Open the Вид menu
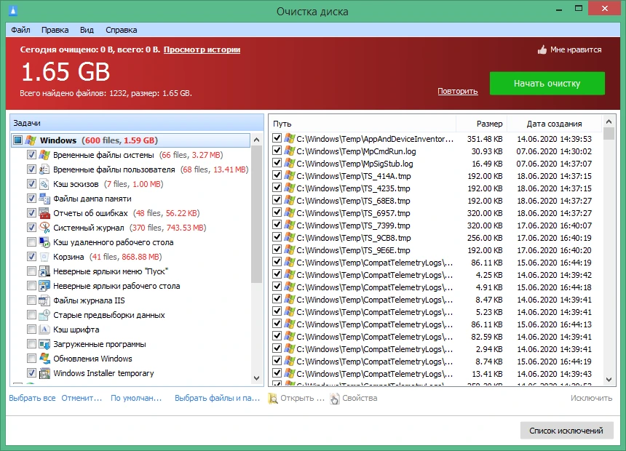626x451 pixels. [x=87, y=30]
